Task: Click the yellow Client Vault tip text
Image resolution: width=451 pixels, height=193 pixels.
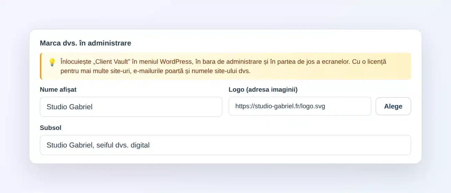Action: click(223, 66)
